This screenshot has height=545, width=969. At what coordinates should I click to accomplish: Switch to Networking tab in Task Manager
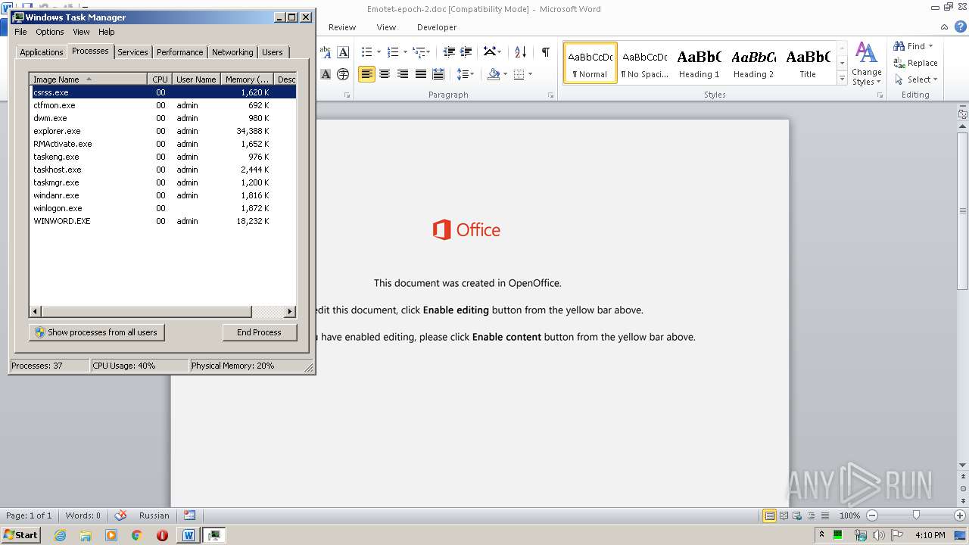[x=232, y=52]
